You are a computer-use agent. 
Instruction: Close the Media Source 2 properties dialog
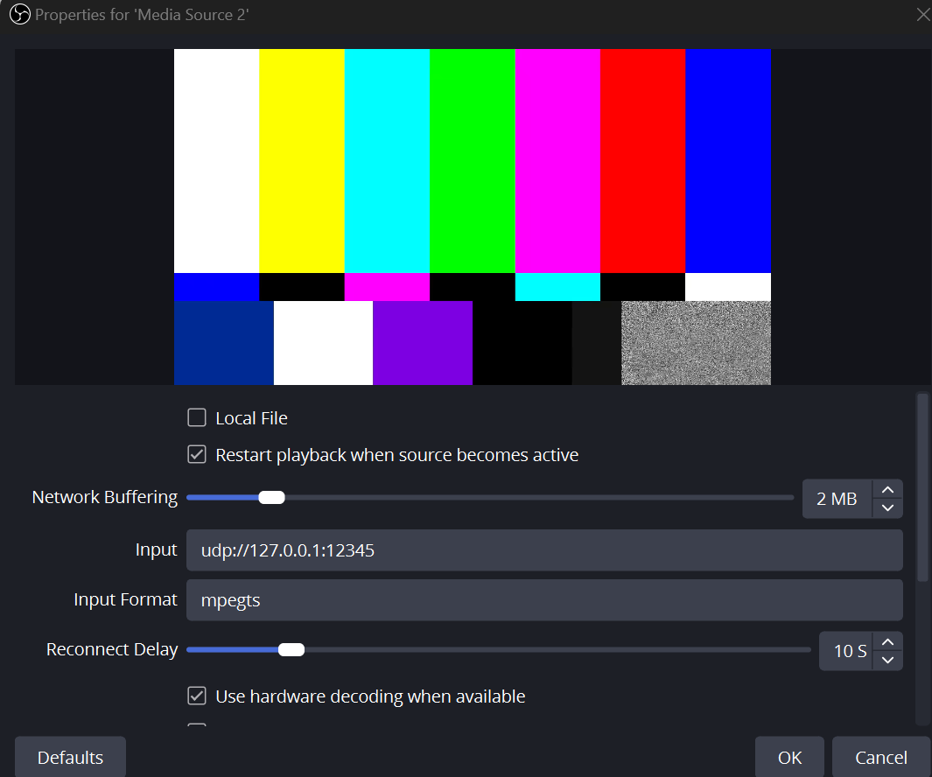922,14
